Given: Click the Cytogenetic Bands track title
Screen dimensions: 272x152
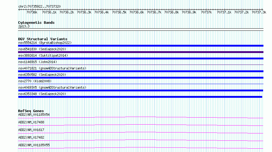Looking at the screenshot, I should point(36,23).
